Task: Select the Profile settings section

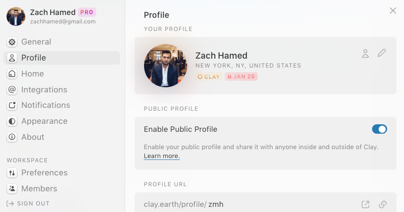Action: point(33,58)
